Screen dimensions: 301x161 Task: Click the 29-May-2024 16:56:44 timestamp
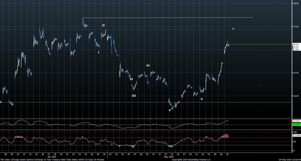coord(289,160)
